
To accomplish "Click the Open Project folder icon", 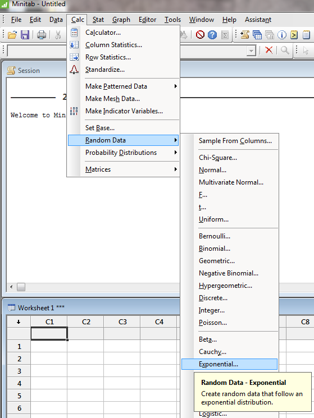I will (12, 35).
